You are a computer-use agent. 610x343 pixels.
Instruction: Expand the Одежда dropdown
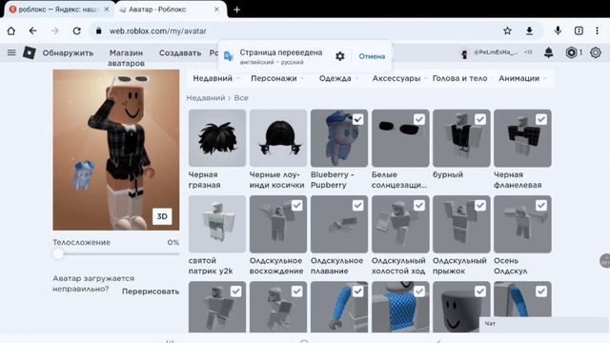[338, 78]
